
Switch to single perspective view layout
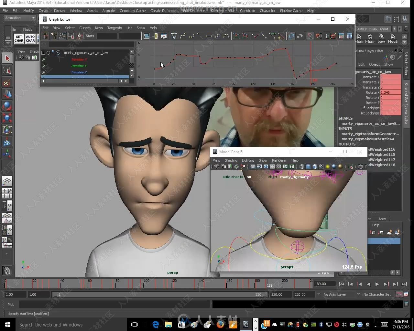click(7, 181)
